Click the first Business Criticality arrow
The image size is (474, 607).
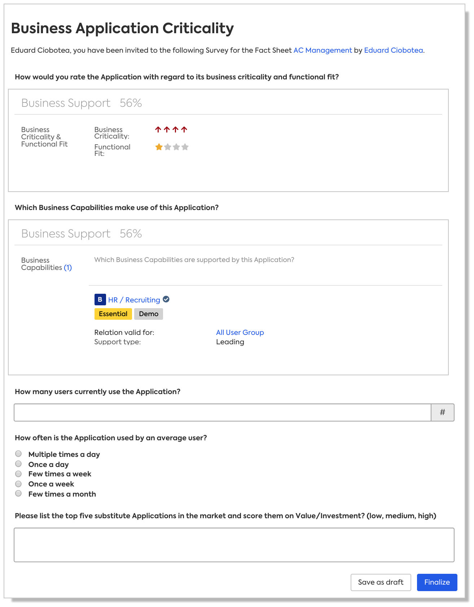(x=158, y=129)
